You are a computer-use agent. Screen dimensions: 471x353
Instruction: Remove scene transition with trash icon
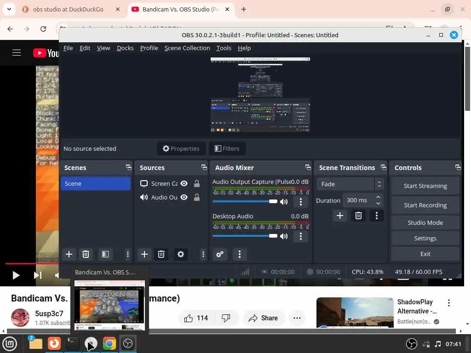tap(358, 216)
